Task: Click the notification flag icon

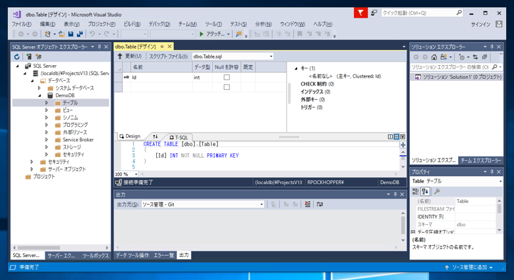Action: pos(360,12)
